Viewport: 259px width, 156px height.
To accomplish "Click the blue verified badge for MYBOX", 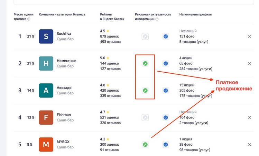I will [166, 144].
